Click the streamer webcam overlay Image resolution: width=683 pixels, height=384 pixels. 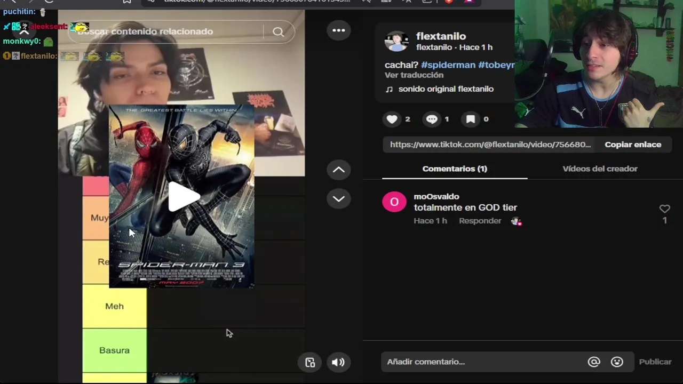point(599,64)
